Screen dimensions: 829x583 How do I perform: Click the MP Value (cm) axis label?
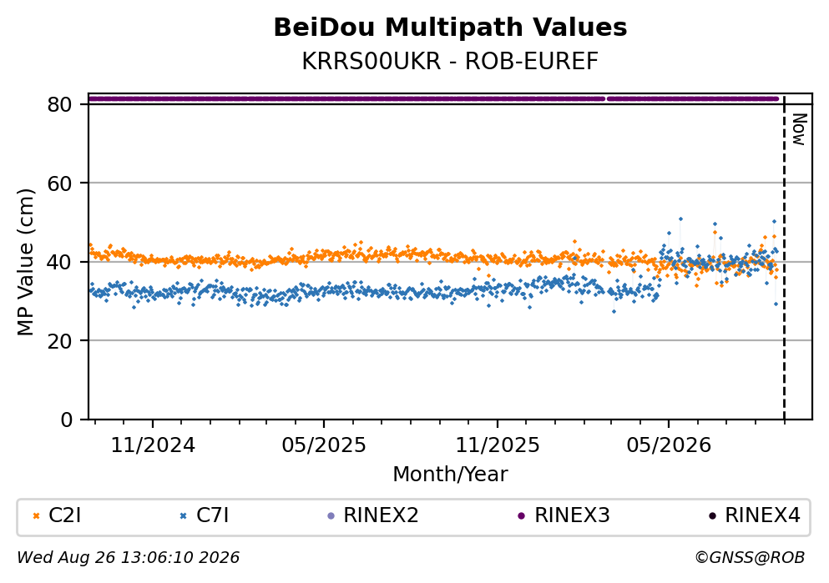point(25,263)
